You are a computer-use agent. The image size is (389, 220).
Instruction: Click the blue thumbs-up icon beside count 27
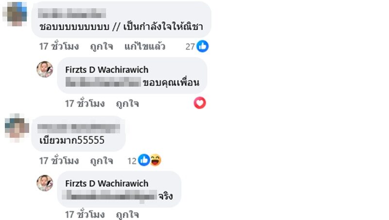[202, 46]
